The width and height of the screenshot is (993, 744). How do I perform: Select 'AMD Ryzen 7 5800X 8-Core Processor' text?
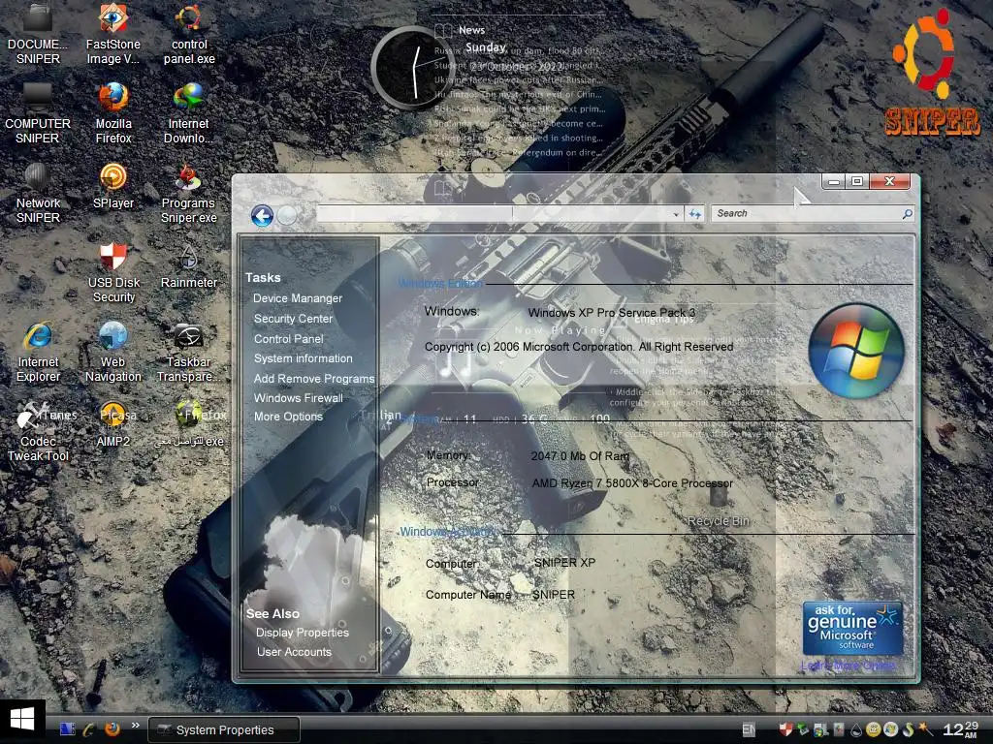click(x=632, y=483)
